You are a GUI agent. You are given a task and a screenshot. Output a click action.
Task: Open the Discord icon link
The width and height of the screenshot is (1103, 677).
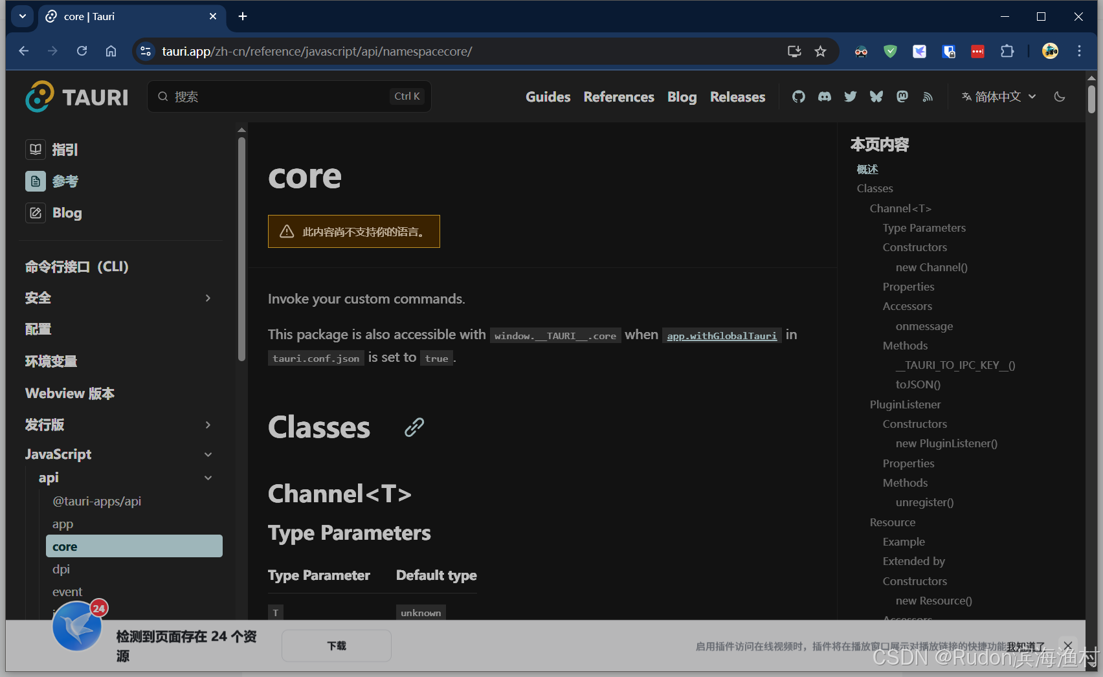pos(825,96)
